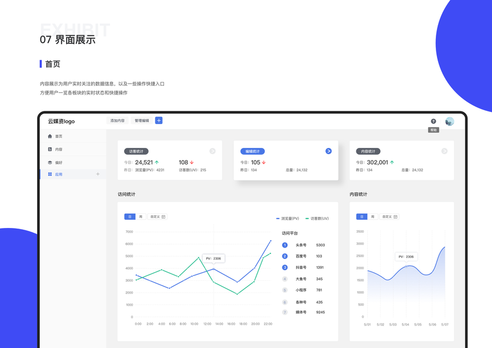
Task: Click the 添加内容 button
Action: tap(118, 121)
